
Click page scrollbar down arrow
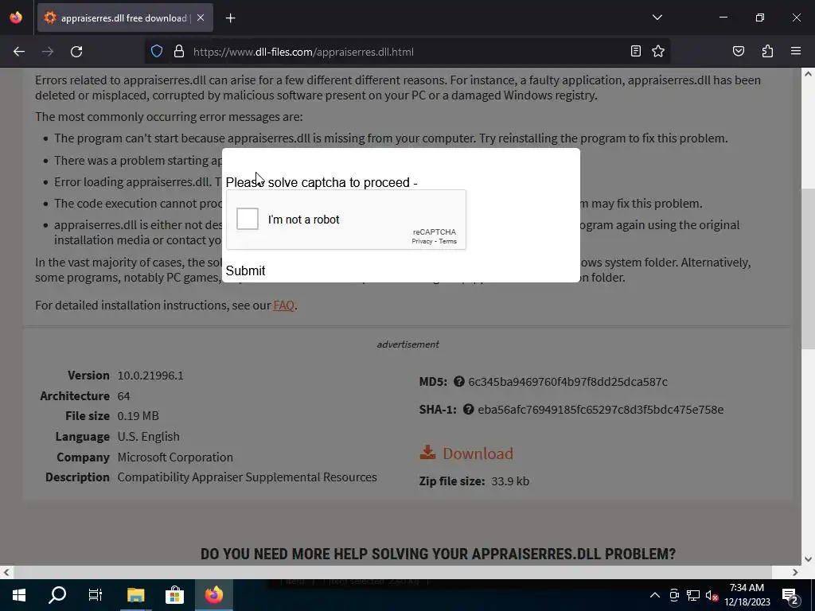click(809, 559)
